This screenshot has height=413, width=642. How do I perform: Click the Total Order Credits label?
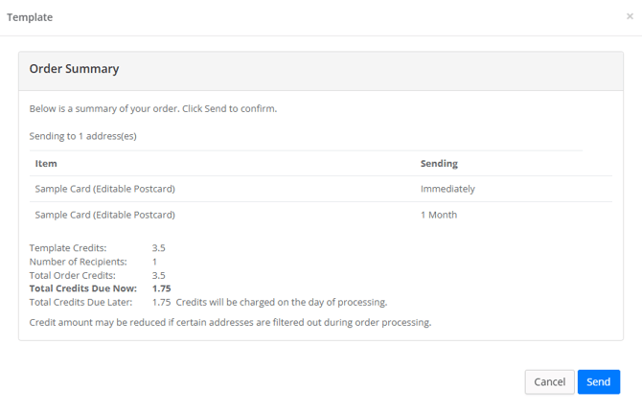(73, 275)
